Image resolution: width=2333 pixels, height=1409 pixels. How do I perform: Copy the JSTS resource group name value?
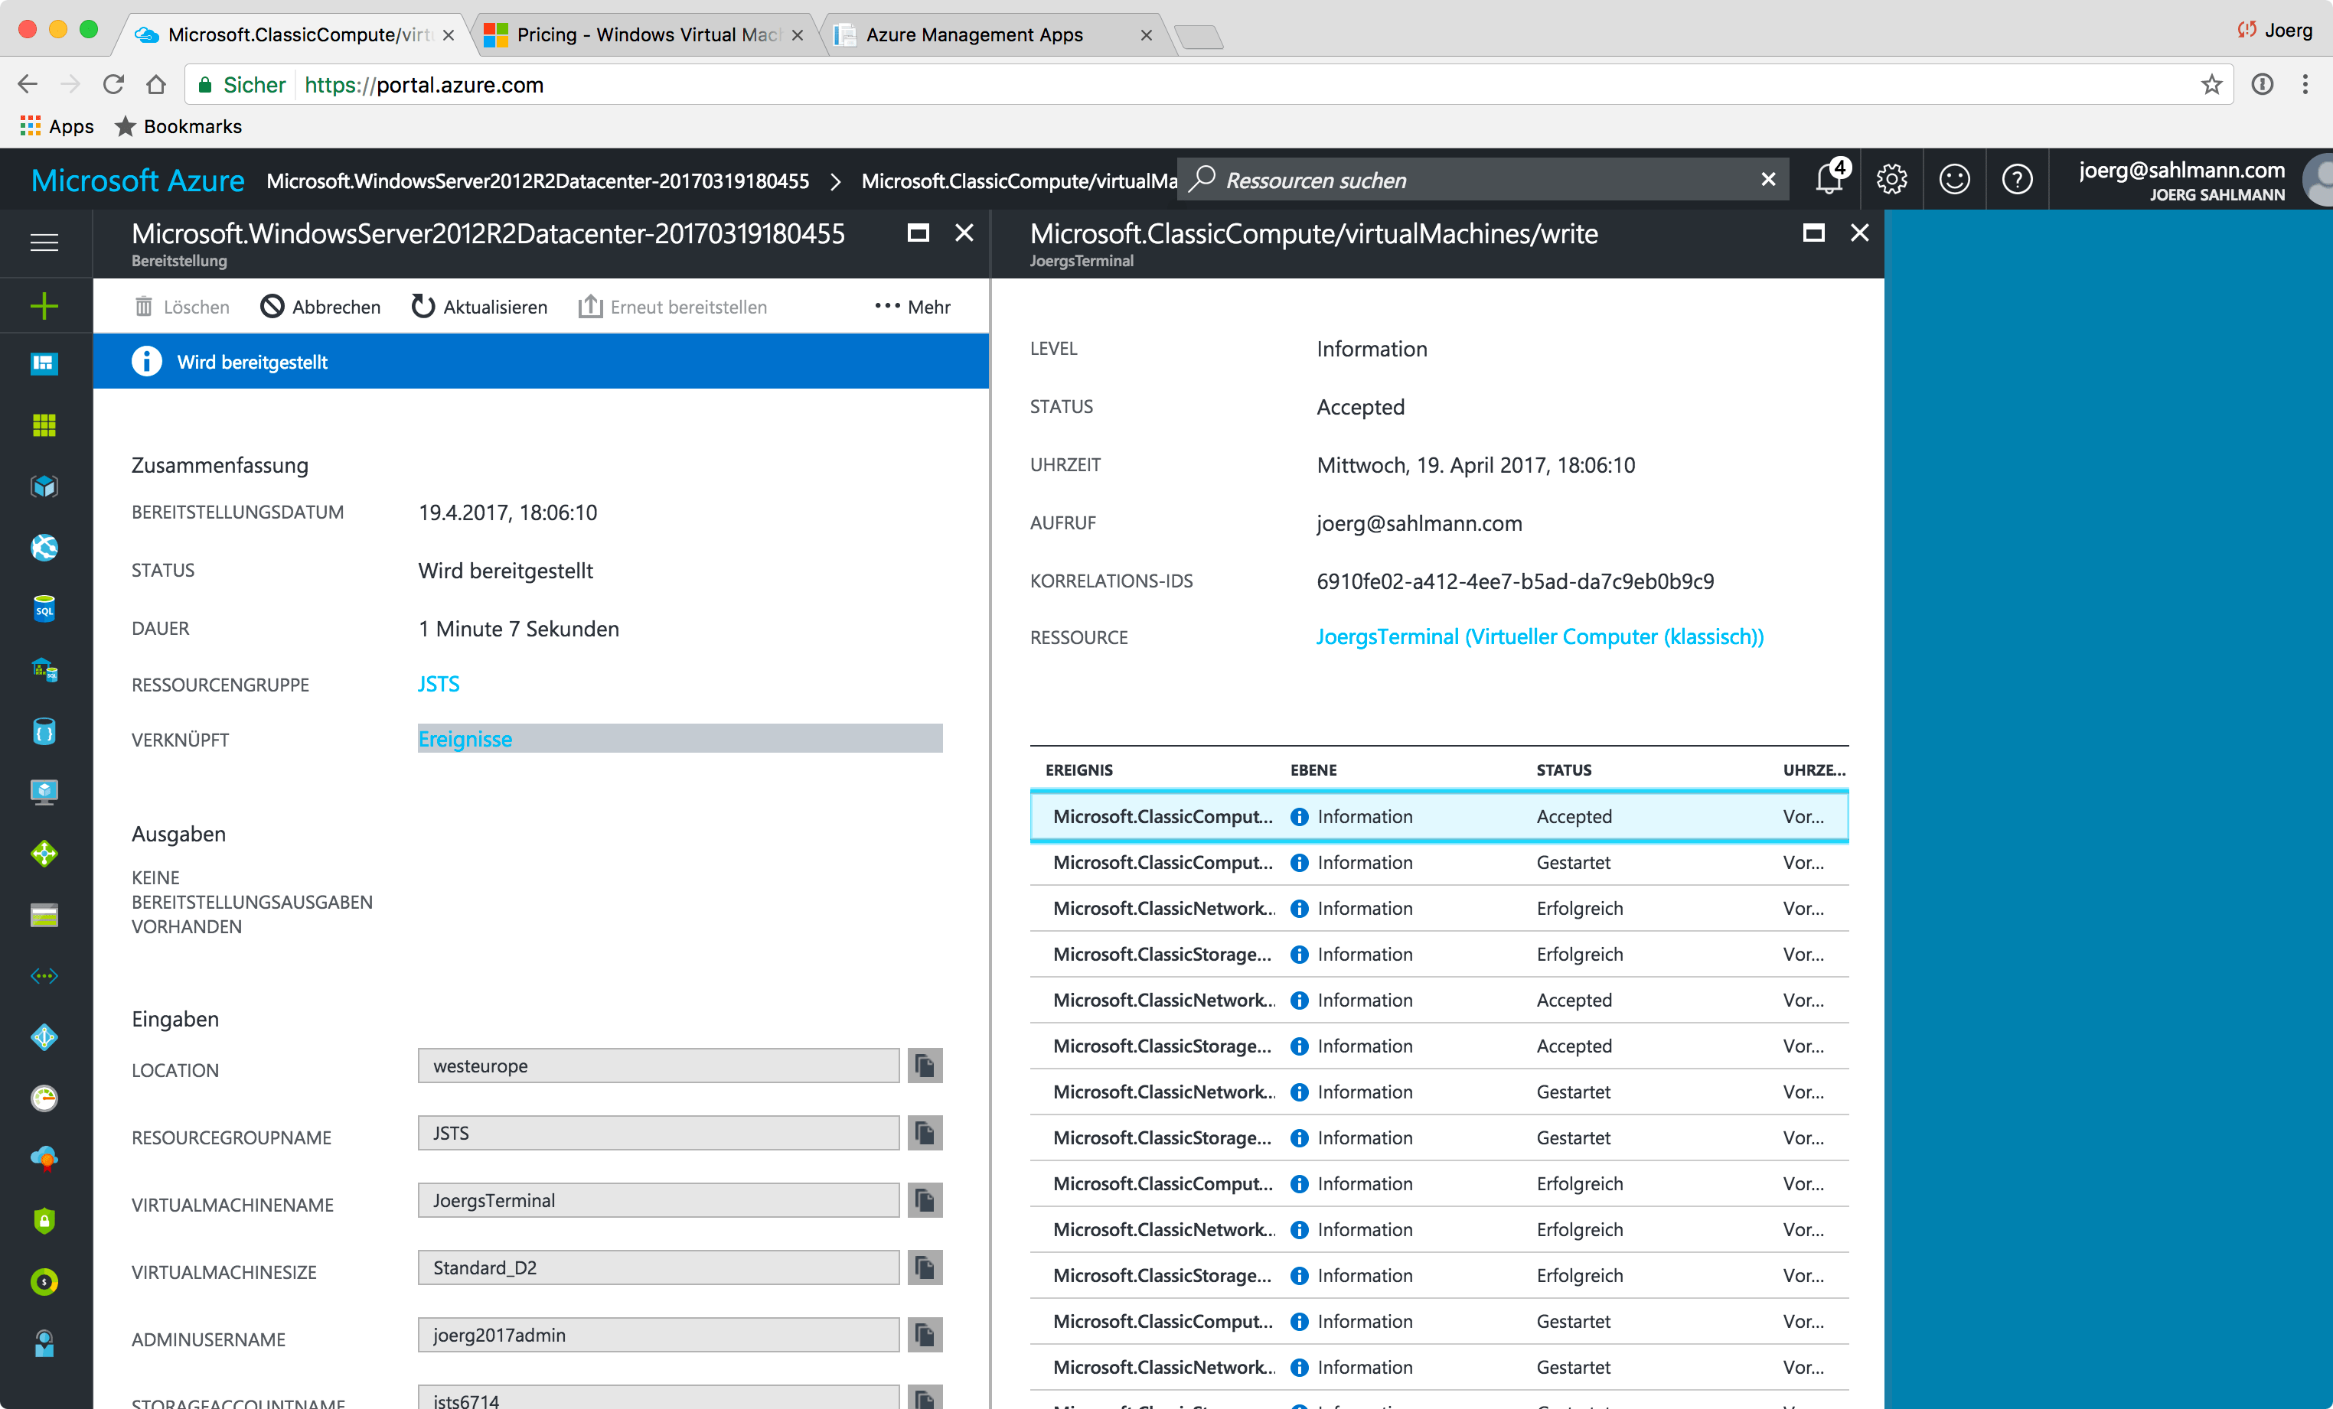click(925, 1133)
